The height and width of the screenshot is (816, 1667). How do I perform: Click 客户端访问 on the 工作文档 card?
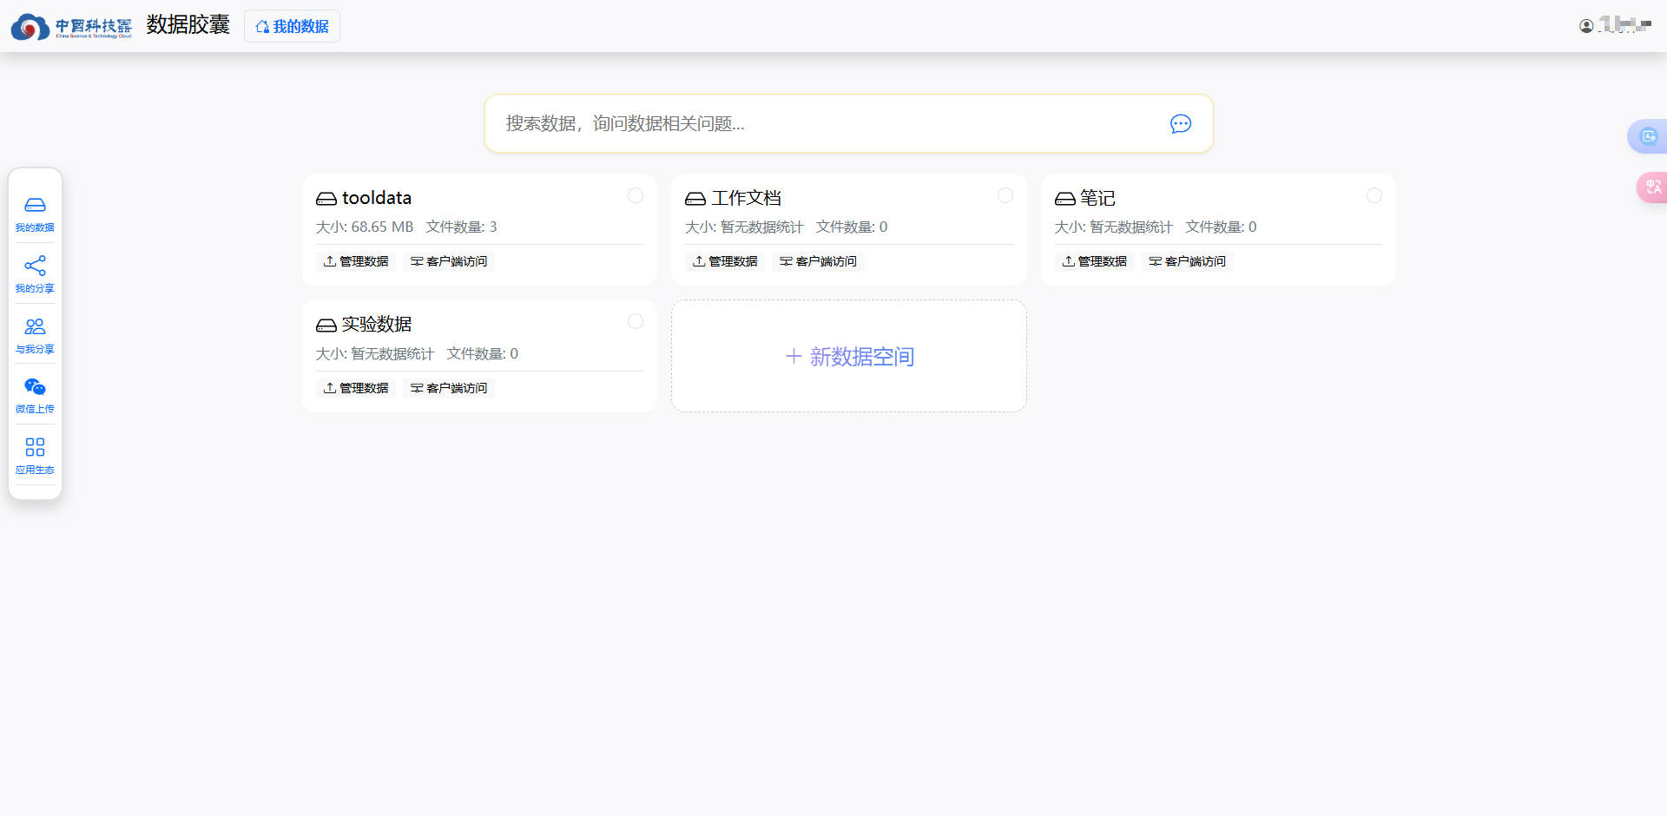[x=818, y=261]
